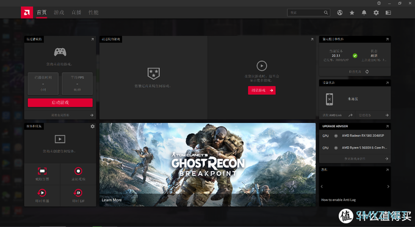415x227 pixels.
Task: Expand the Upgrade Advisor panel
Action: pos(387,127)
